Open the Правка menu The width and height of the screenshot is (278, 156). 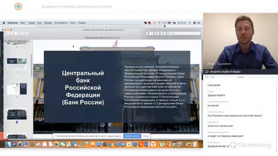pos(31,23)
